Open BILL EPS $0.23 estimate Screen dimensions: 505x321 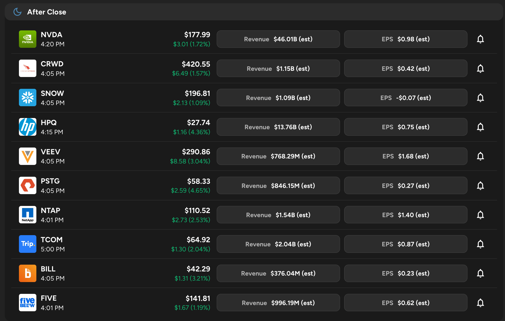406,273
